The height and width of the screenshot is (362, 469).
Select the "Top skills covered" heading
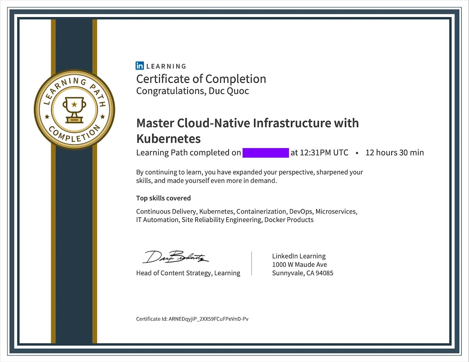click(x=163, y=198)
